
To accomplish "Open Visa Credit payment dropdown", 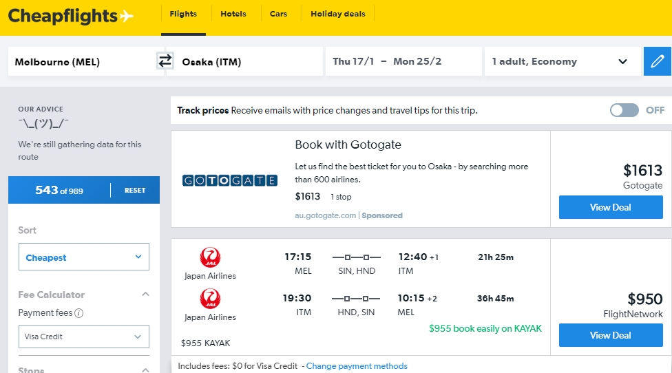I will 84,337.
